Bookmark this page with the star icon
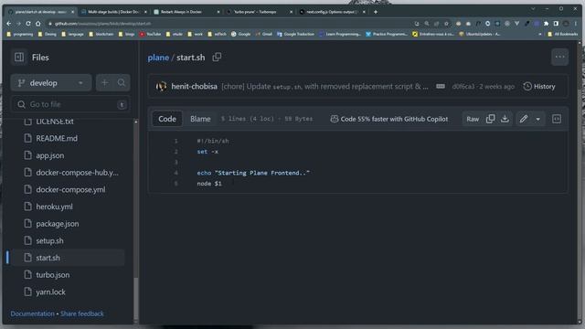The image size is (585, 329). coord(447,24)
